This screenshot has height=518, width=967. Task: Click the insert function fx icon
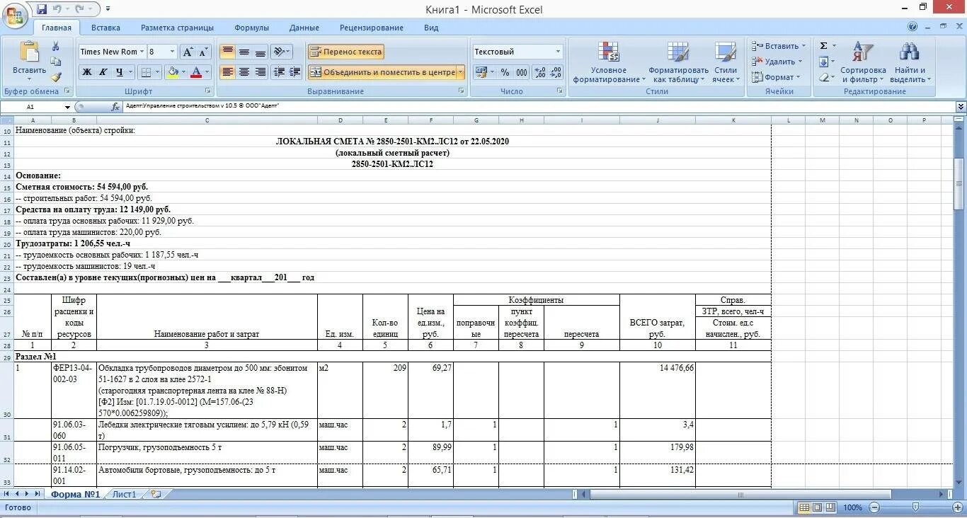tap(115, 107)
